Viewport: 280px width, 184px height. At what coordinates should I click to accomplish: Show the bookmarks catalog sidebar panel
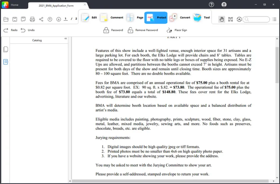6,62
